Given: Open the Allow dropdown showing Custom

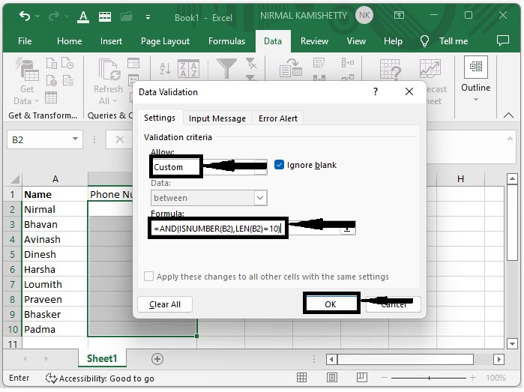Looking at the screenshot, I should click(260, 167).
